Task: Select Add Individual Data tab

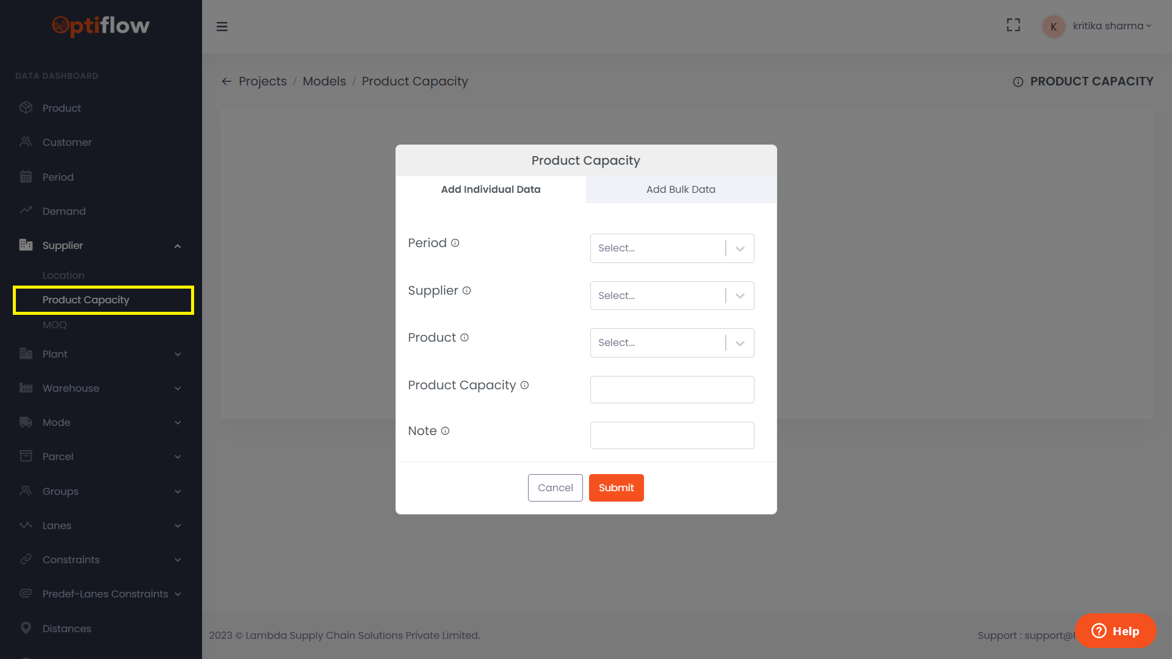Action: 490,189
